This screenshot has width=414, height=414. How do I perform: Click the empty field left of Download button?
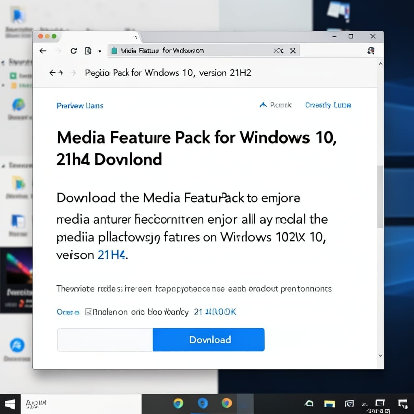coord(105,340)
